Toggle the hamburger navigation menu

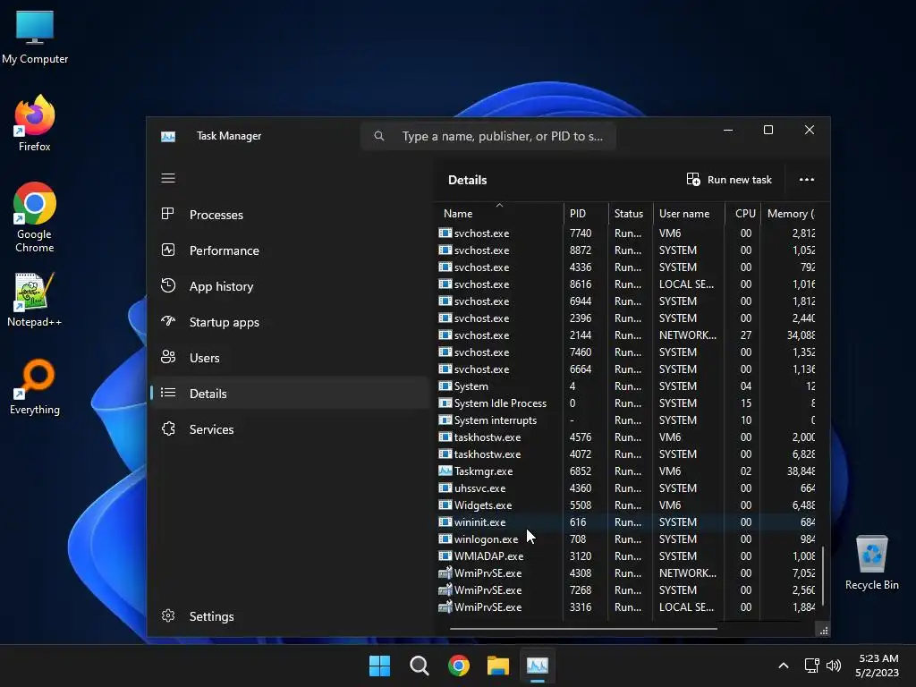pos(168,178)
